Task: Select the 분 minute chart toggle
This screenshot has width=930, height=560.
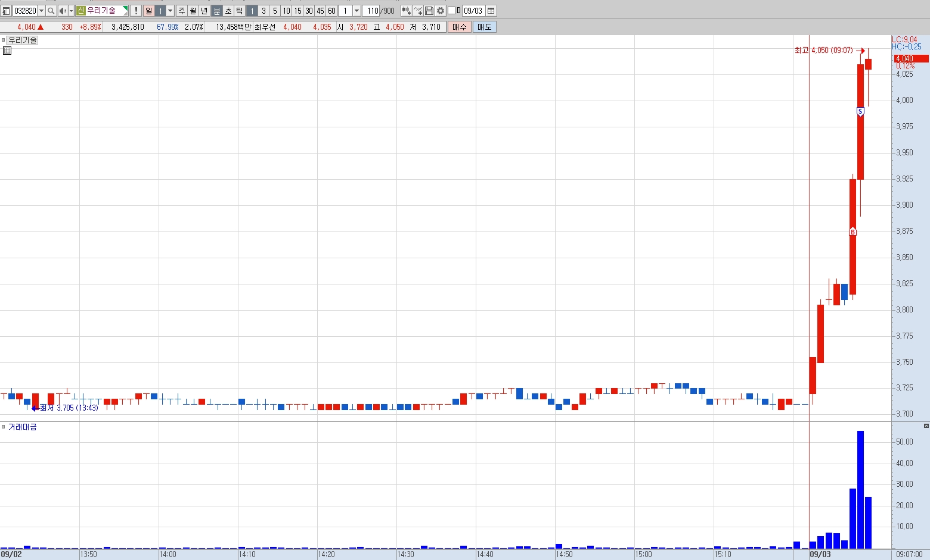Action: tap(217, 11)
